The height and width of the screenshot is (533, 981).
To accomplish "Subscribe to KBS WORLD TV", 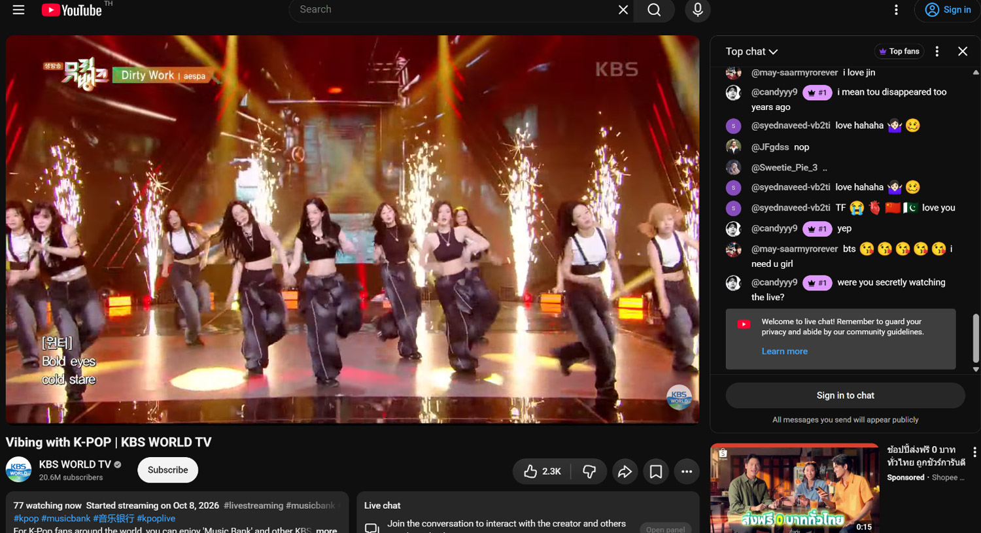I will (167, 470).
